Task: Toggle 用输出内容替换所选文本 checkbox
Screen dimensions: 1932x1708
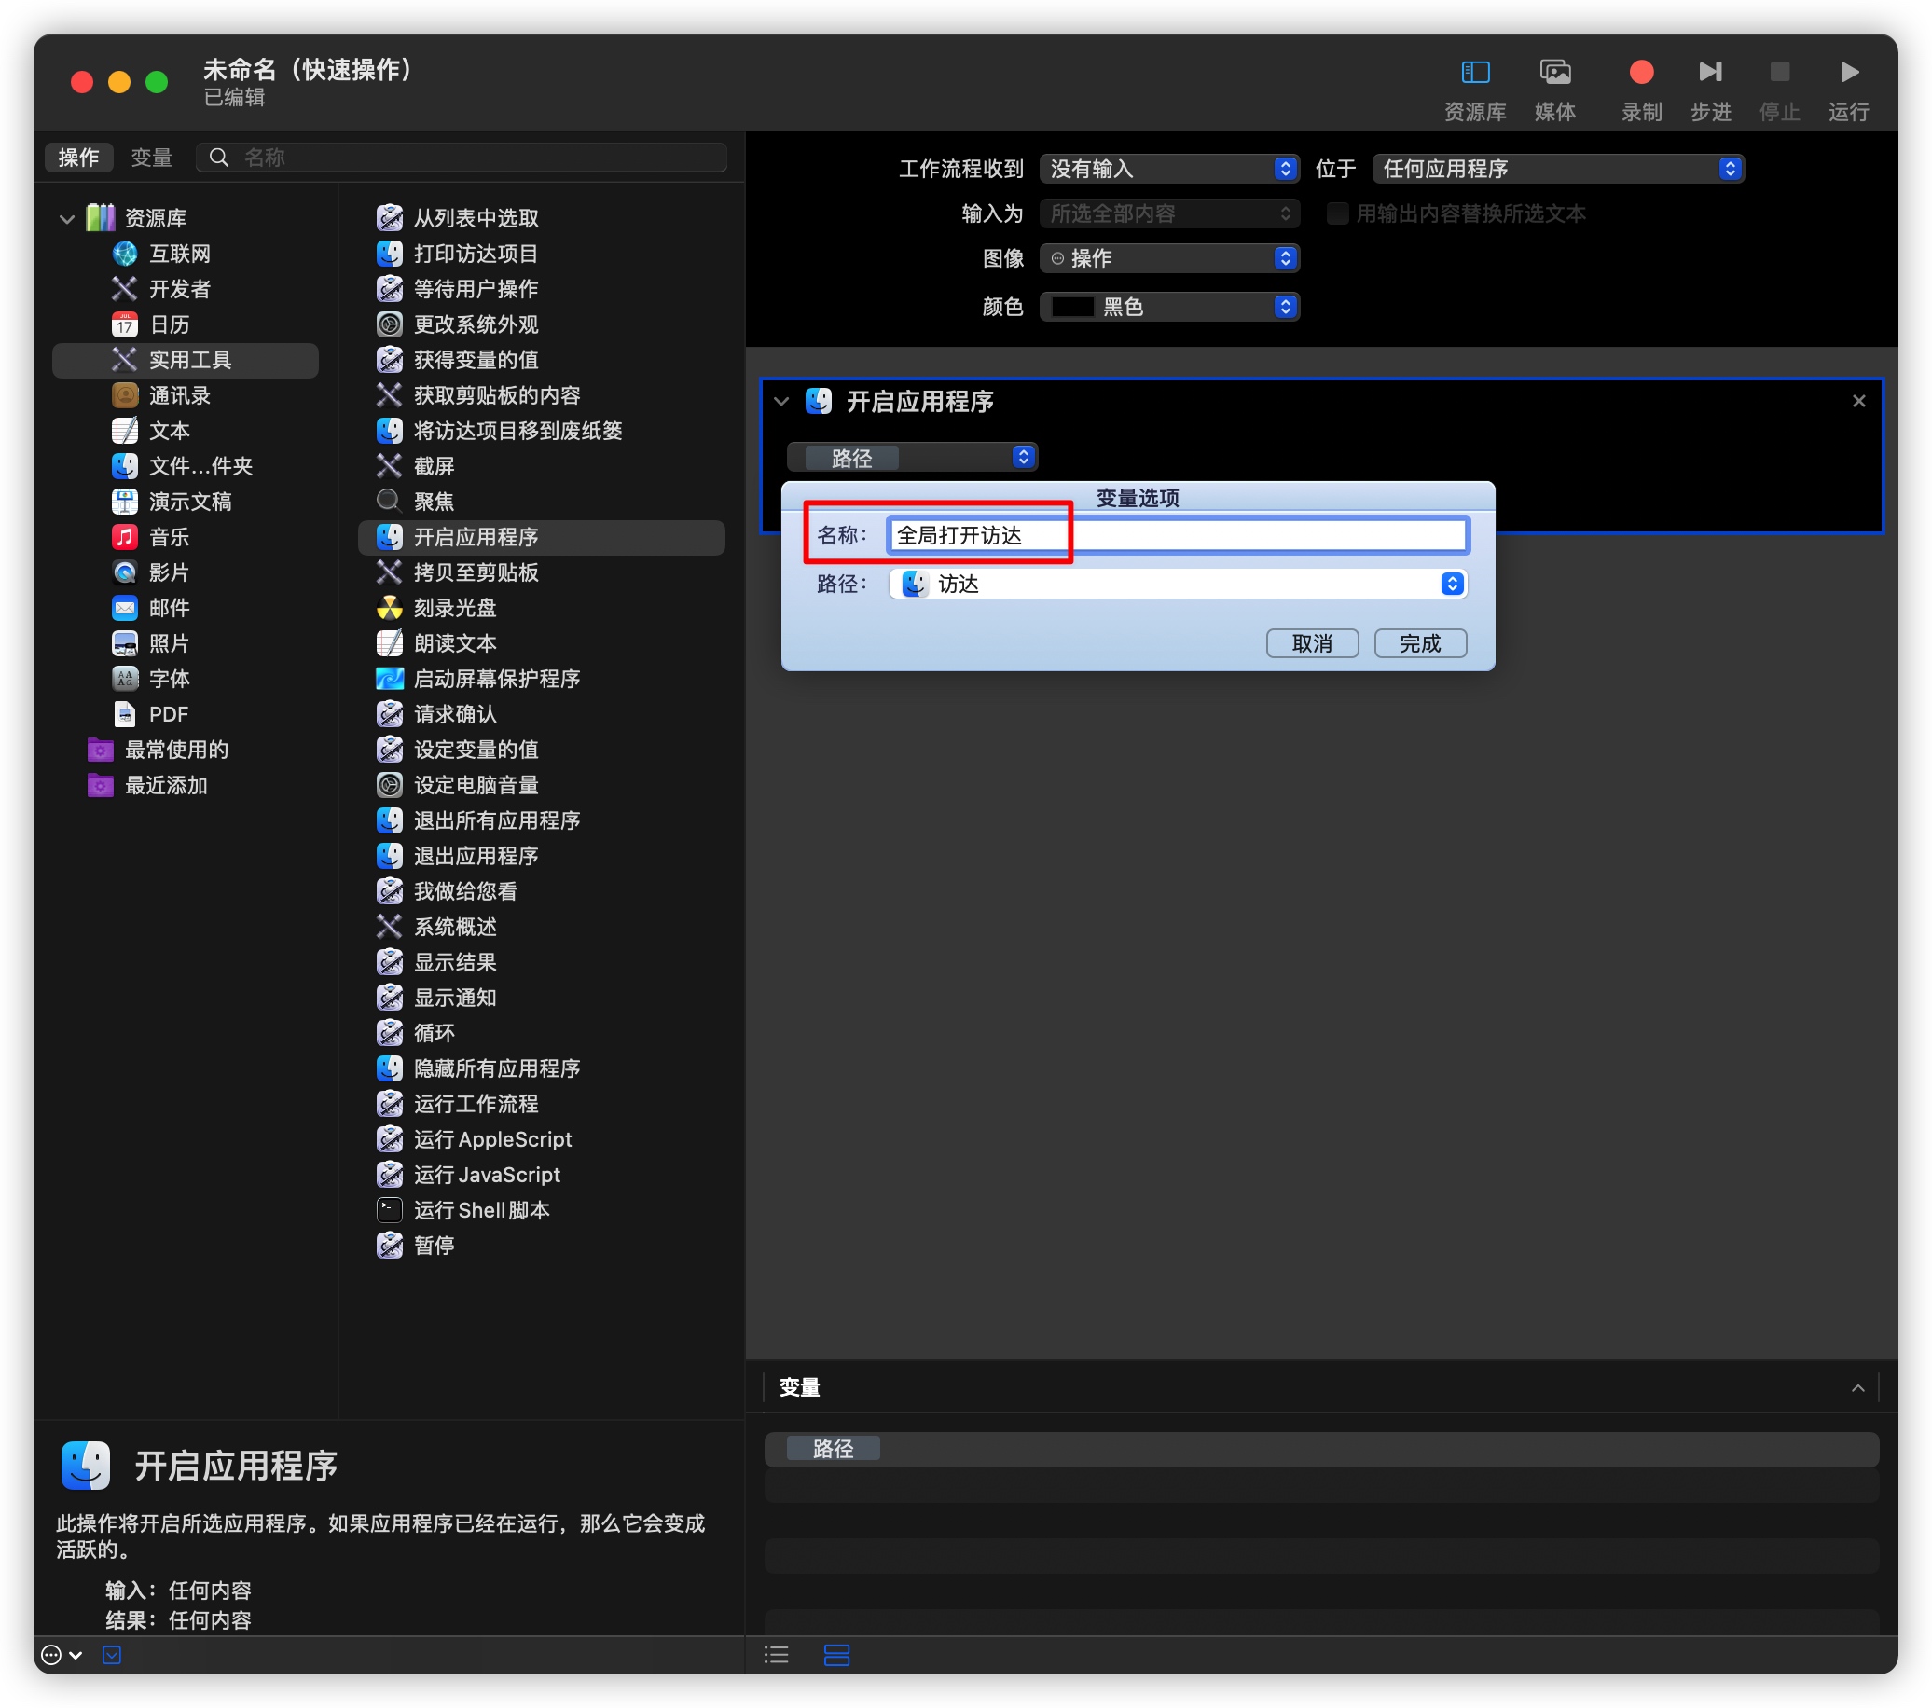Action: pyautogui.click(x=1336, y=213)
